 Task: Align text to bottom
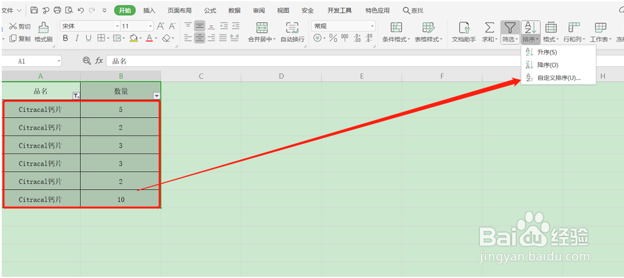coord(212,26)
